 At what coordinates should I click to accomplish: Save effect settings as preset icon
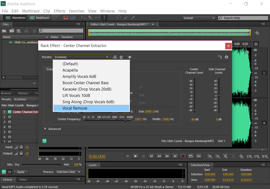click(115, 57)
